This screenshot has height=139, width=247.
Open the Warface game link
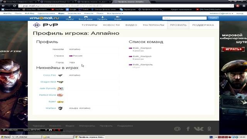tap(51, 108)
